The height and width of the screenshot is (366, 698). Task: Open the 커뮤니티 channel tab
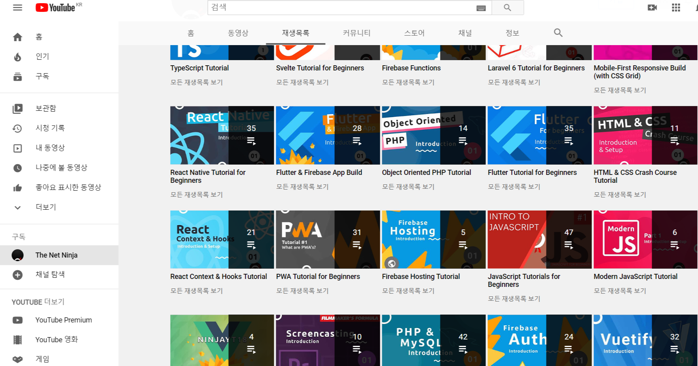[357, 33]
